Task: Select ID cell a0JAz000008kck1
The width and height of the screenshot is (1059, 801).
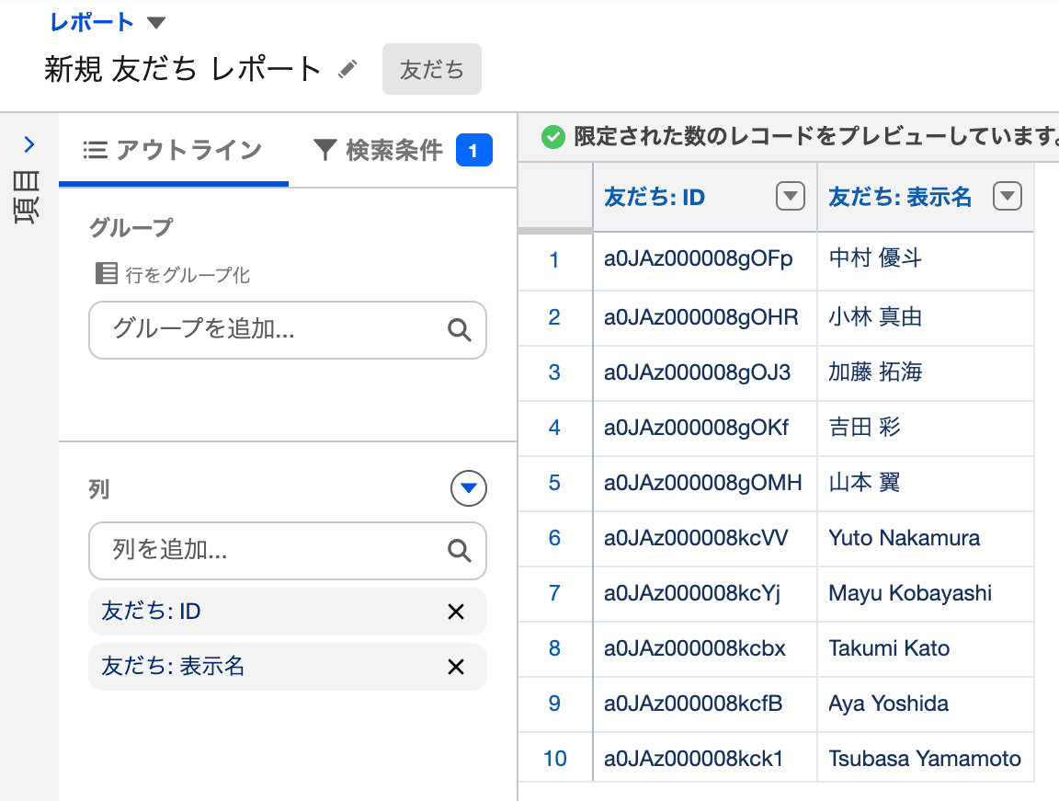Action: (704, 759)
